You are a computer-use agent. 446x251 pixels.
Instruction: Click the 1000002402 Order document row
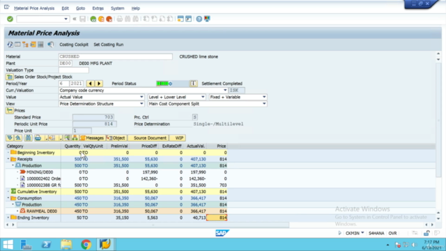tap(116, 178)
